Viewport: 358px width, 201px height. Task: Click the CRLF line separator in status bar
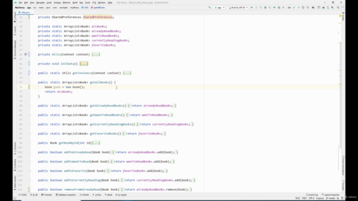pos(304,198)
